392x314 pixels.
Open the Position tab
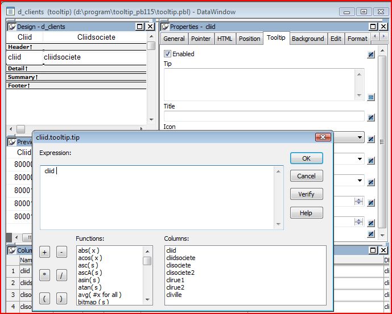point(250,39)
